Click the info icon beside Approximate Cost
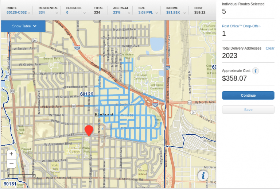280x189 pixels. (256, 71)
